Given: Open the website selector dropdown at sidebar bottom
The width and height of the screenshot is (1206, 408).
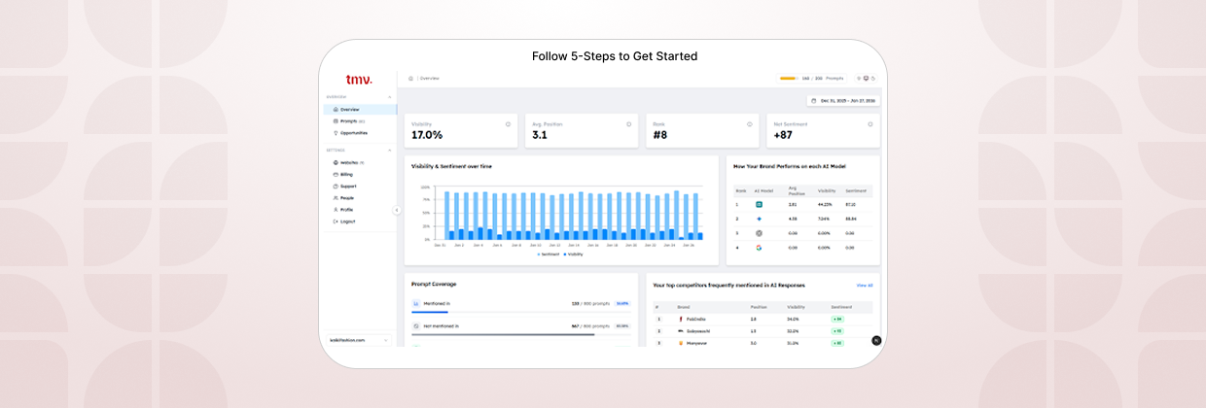Looking at the screenshot, I should (x=359, y=340).
